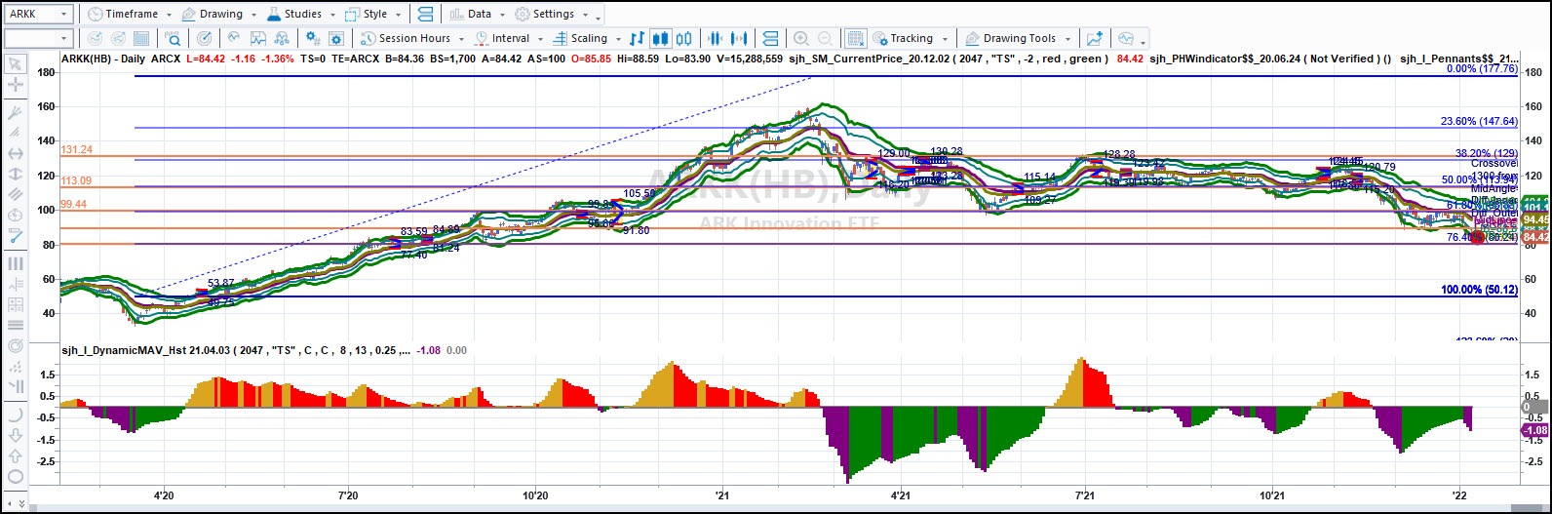Click the zoom in magnifier icon

click(801, 39)
